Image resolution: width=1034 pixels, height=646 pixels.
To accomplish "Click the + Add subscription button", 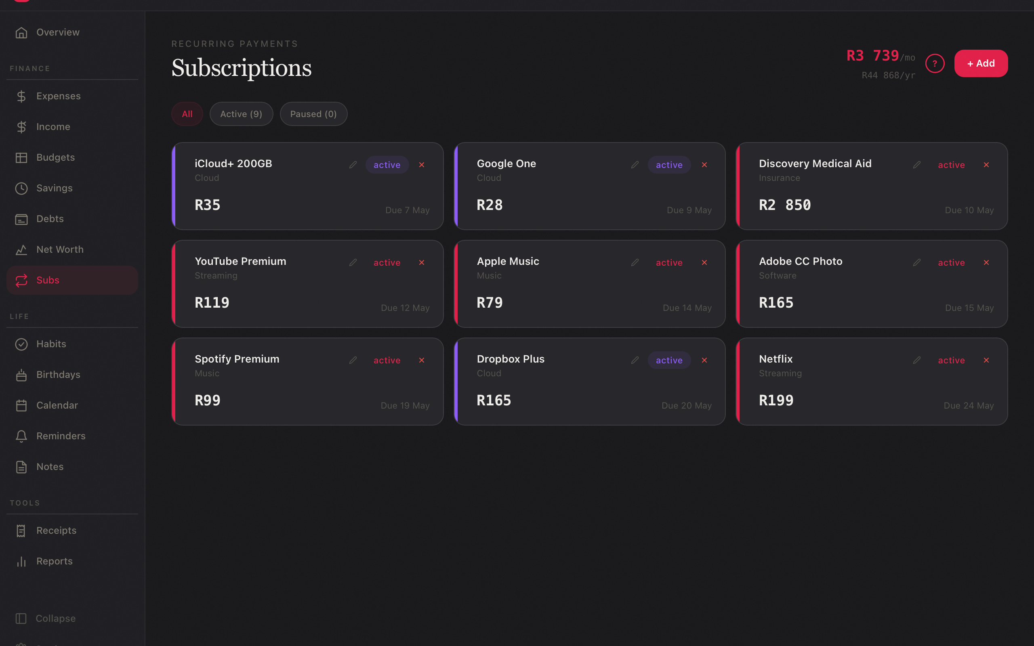I will [981, 64].
